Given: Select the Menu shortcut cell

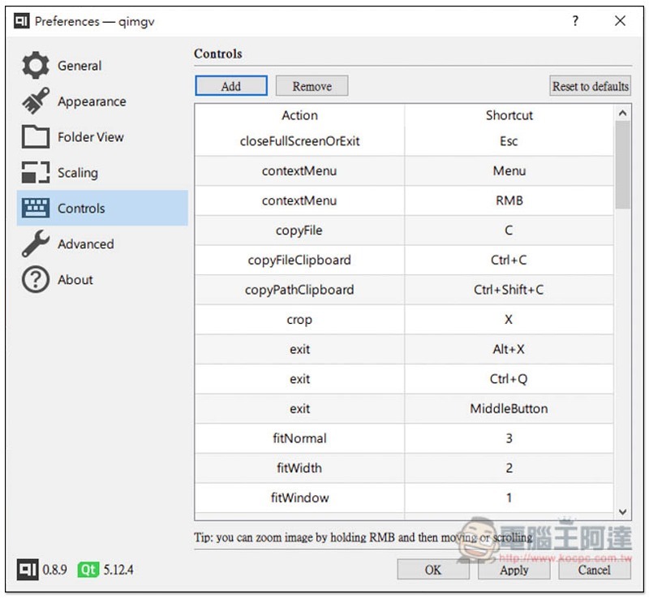Looking at the screenshot, I should [x=509, y=171].
